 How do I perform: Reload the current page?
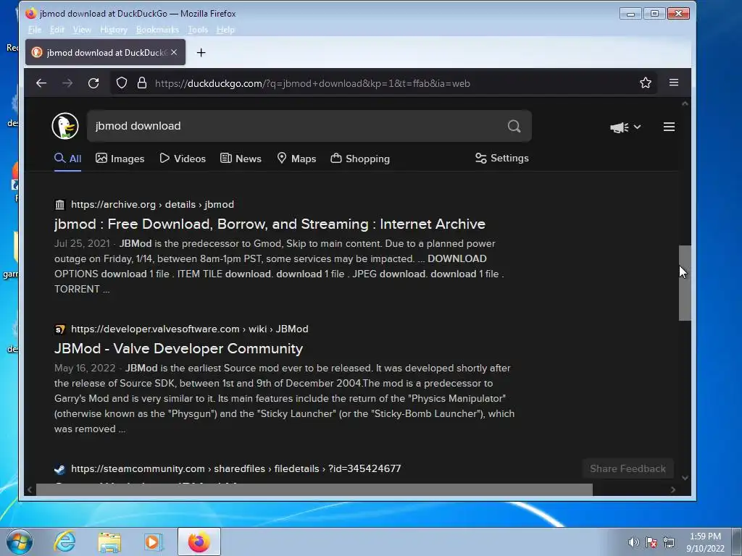click(93, 83)
